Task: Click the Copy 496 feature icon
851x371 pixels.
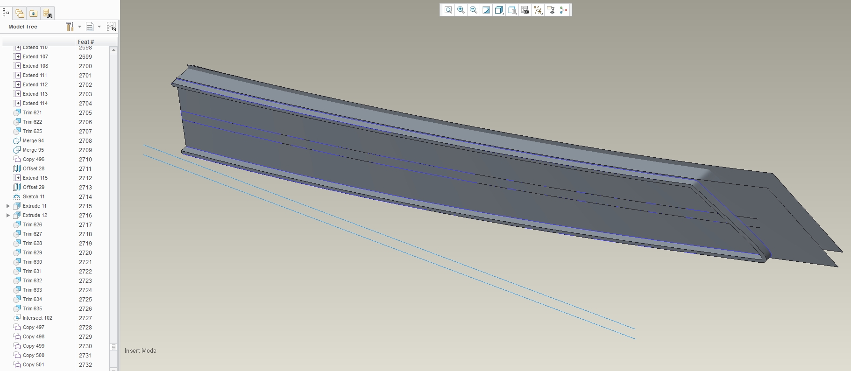Action: coord(17,159)
